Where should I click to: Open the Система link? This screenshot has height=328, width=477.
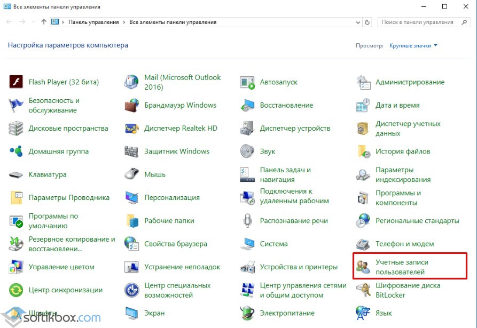point(273,244)
